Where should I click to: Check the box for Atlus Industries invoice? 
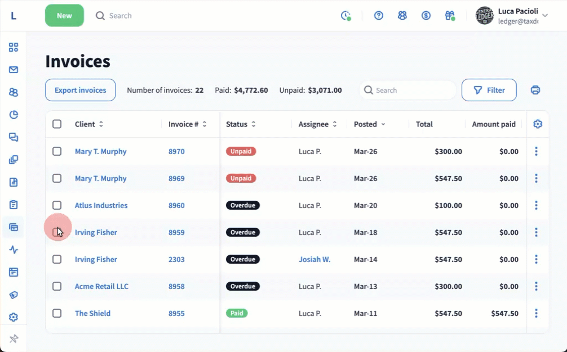(57, 205)
